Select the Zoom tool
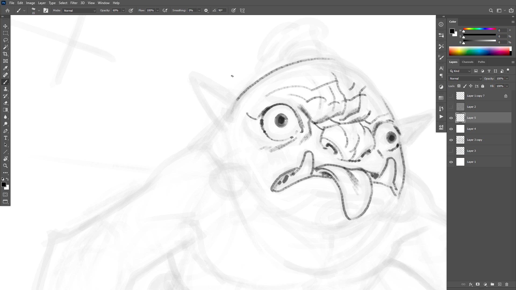The height and width of the screenshot is (290, 516). (5, 166)
